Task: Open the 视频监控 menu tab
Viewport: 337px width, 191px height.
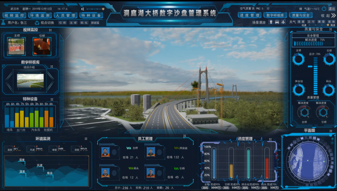Action: click(x=14, y=15)
